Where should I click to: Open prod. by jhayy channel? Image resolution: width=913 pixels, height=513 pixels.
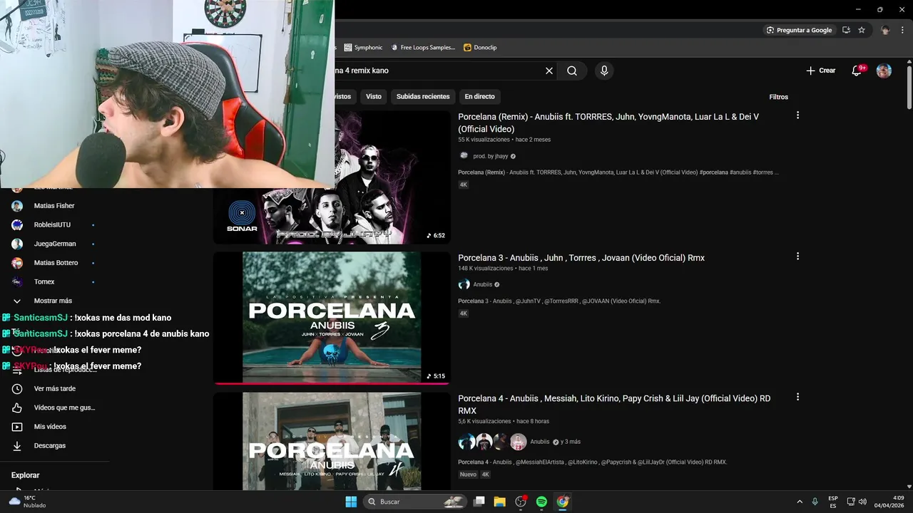[x=490, y=156]
